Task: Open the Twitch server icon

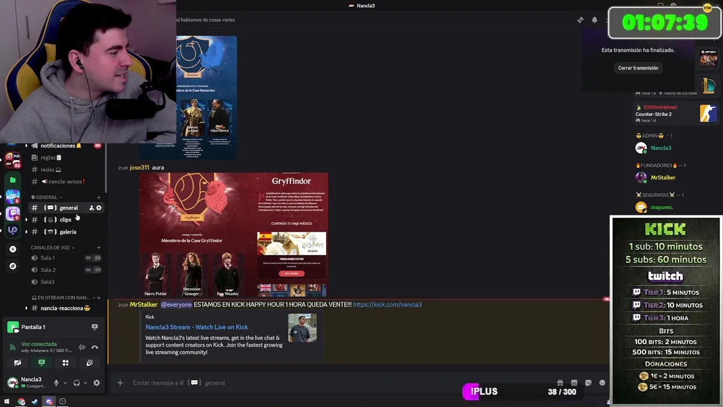Action: [x=12, y=213]
